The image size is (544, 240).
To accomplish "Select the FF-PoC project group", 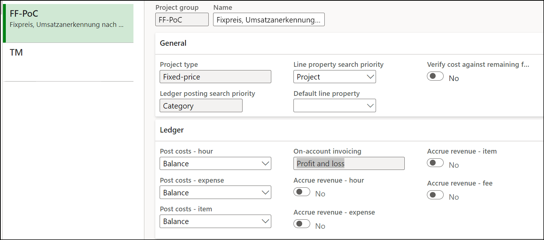I will pyautogui.click(x=68, y=18).
